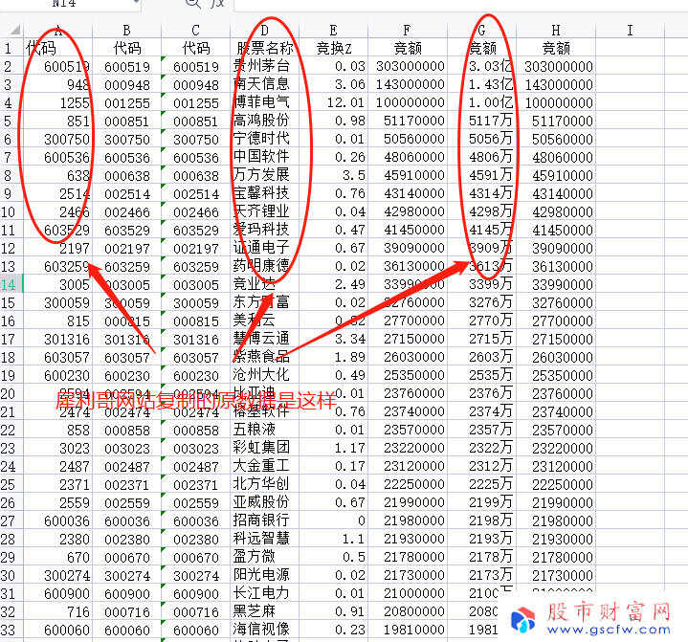Select row 22 header
Screen dimensions: 688x642
click(x=11, y=430)
